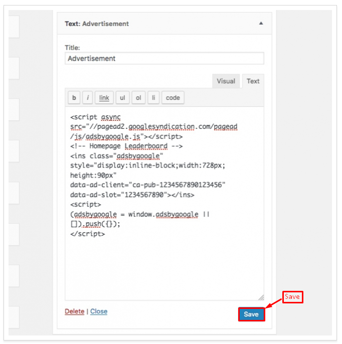Click the closing </script> line at the end
Viewport: 342px width, 344px height.
click(88, 234)
